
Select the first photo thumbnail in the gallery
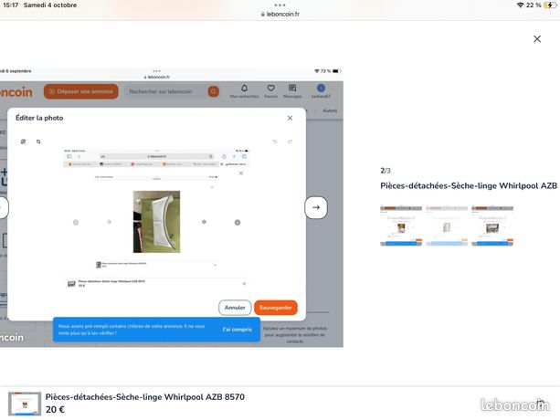[400, 224]
